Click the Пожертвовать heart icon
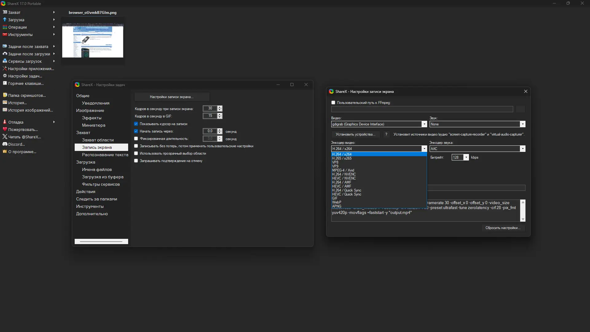590x332 pixels. (5, 129)
